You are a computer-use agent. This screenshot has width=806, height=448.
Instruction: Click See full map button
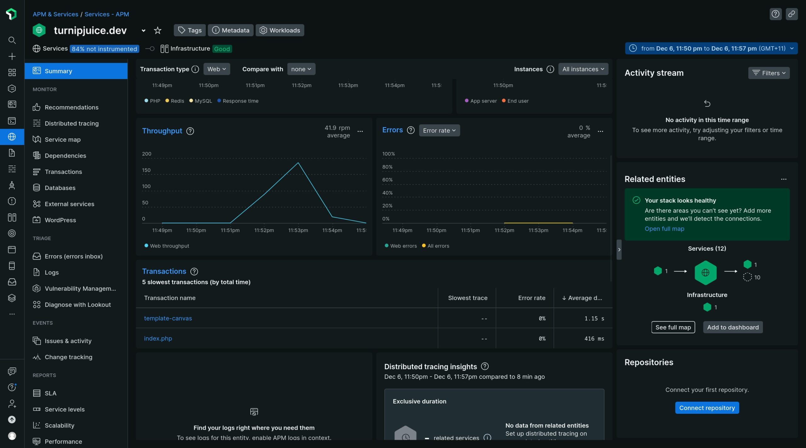pos(673,327)
